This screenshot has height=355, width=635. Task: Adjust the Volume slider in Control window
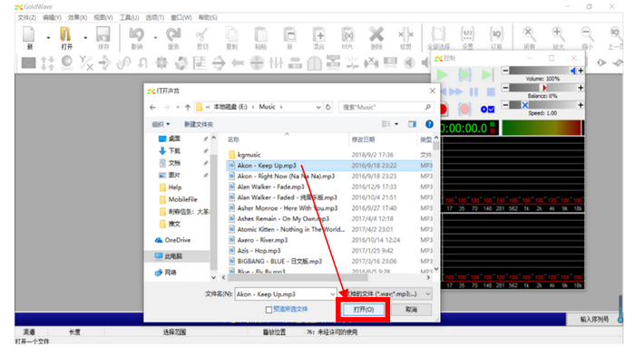tap(542, 71)
